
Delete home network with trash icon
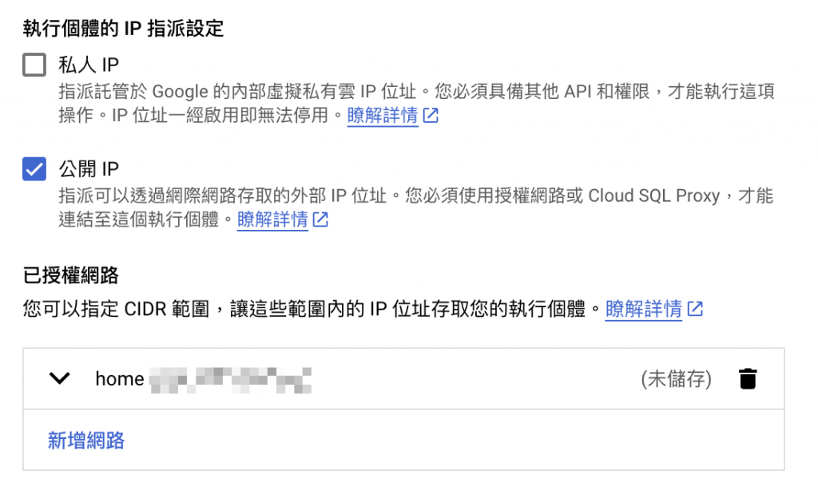[747, 378]
